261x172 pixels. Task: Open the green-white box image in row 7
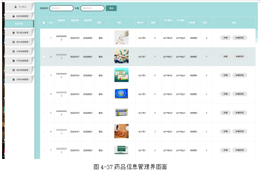pyautogui.click(x=121, y=150)
